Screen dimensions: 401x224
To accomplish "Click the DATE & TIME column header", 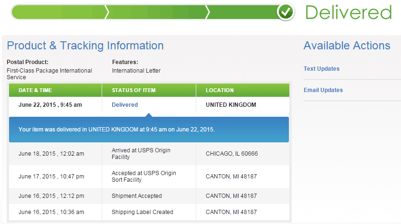I will click(35, 90).
